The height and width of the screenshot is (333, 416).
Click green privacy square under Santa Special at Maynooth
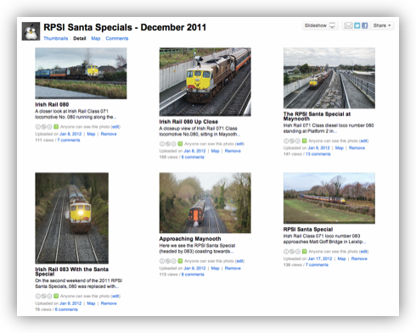304,141
